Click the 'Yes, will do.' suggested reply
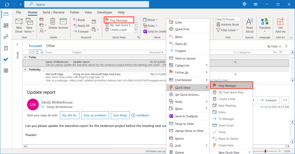Screen dimensions: 295x154 point(69,115)
